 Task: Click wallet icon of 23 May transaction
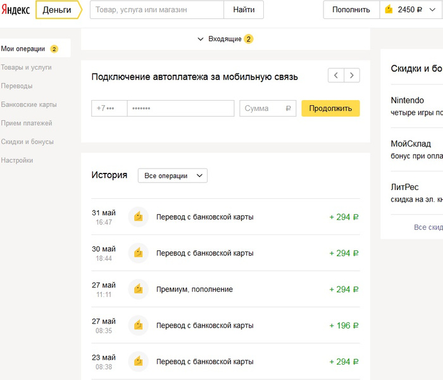138,362
